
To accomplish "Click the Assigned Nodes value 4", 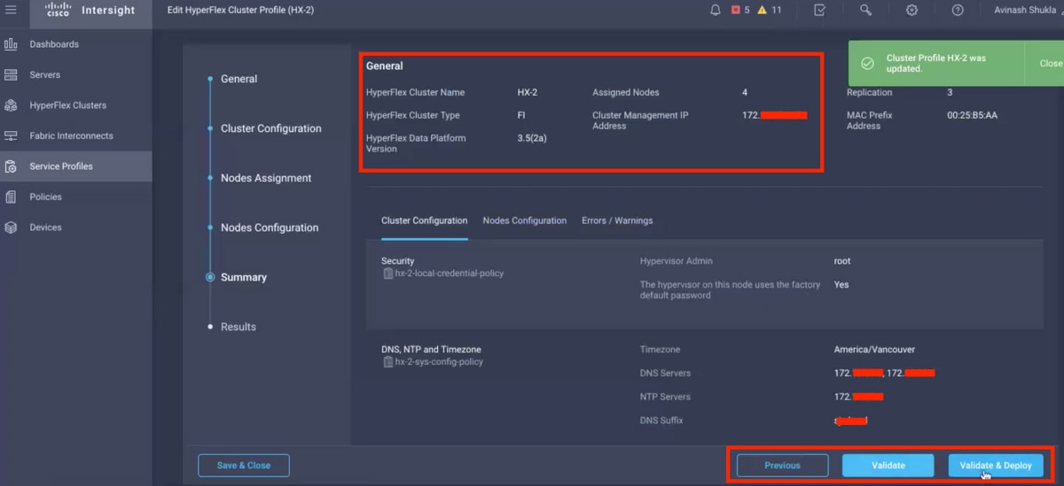I will pos(745,92).
